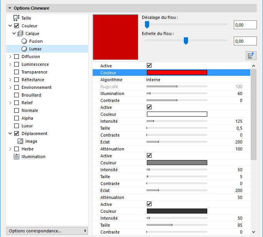Click the Atténuation value 100

(239, 149)
